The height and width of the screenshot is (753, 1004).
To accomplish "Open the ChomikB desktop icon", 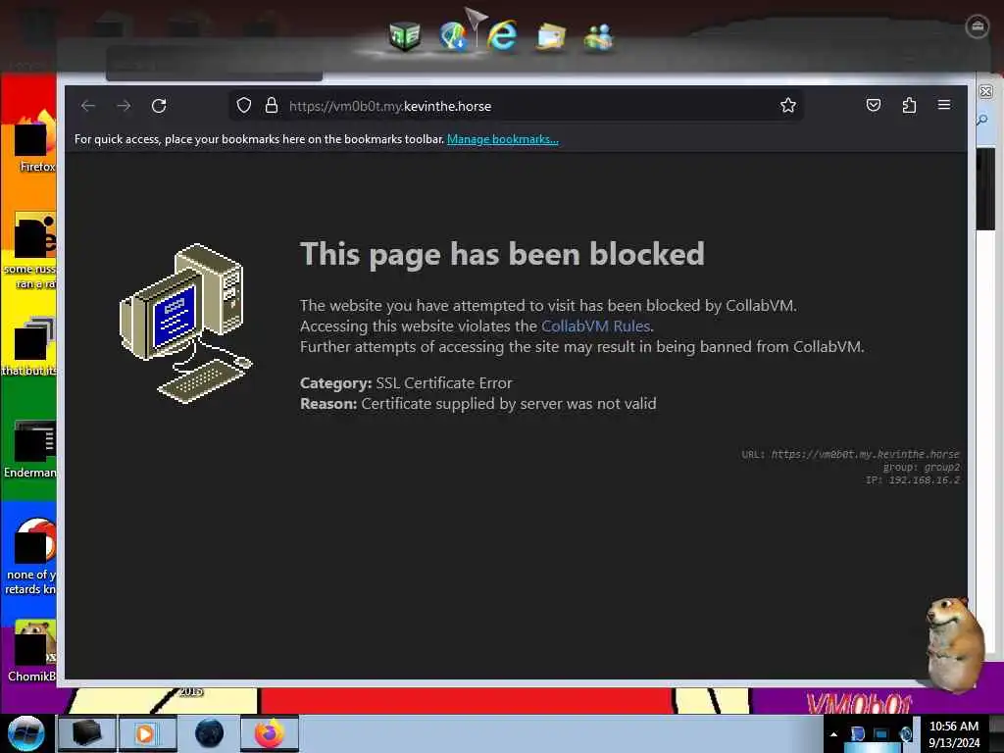I will point(33,650).
